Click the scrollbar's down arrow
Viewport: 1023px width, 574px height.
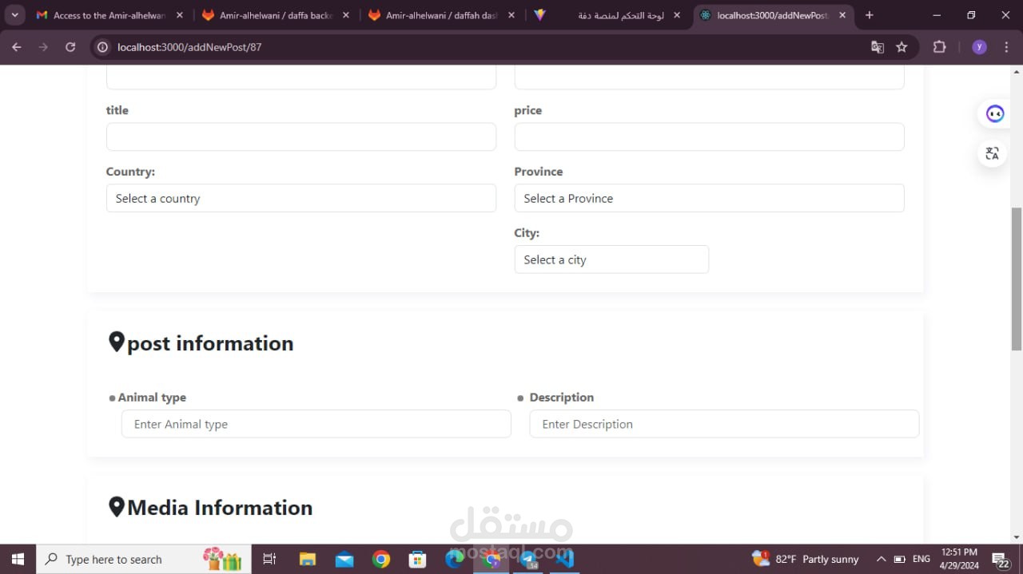tap(1017, 537)
